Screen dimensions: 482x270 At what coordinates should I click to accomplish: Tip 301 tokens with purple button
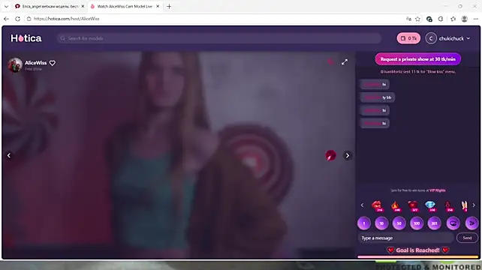click(434, 223)
